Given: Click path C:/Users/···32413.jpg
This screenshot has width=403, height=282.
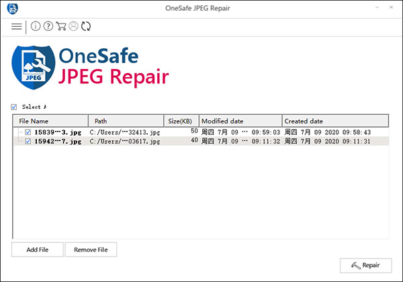Looking at the screenshot, I should 125,132.
